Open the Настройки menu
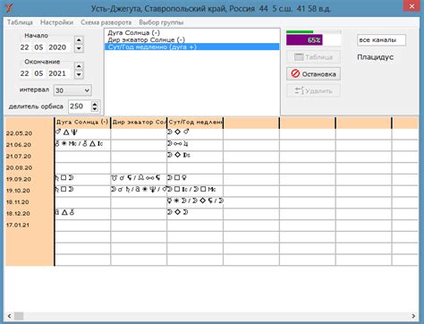Screen dimensions: 424x324 56,22
